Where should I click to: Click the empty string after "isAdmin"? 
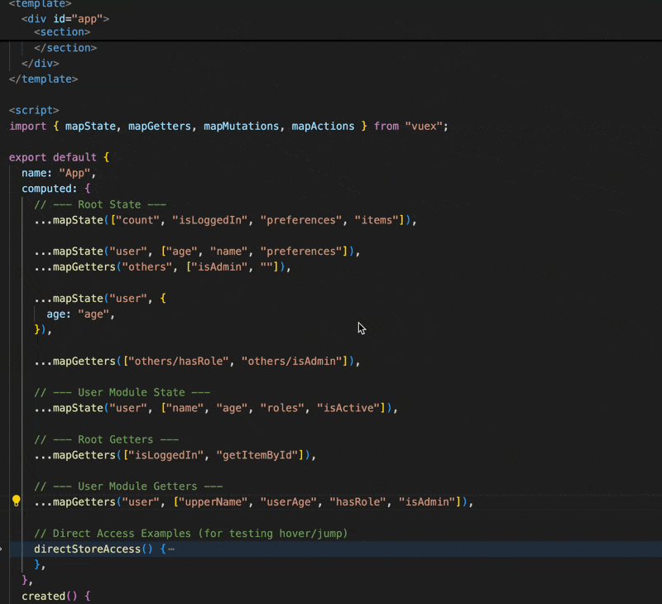pyautogui.click(x=266, y=266)
